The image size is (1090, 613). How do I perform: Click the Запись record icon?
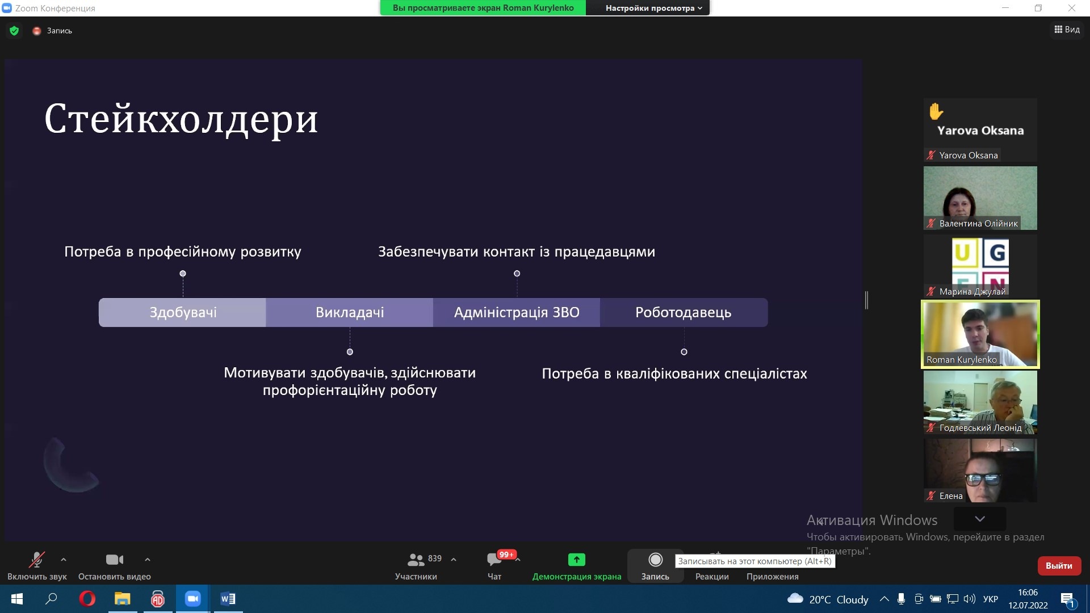655,560
